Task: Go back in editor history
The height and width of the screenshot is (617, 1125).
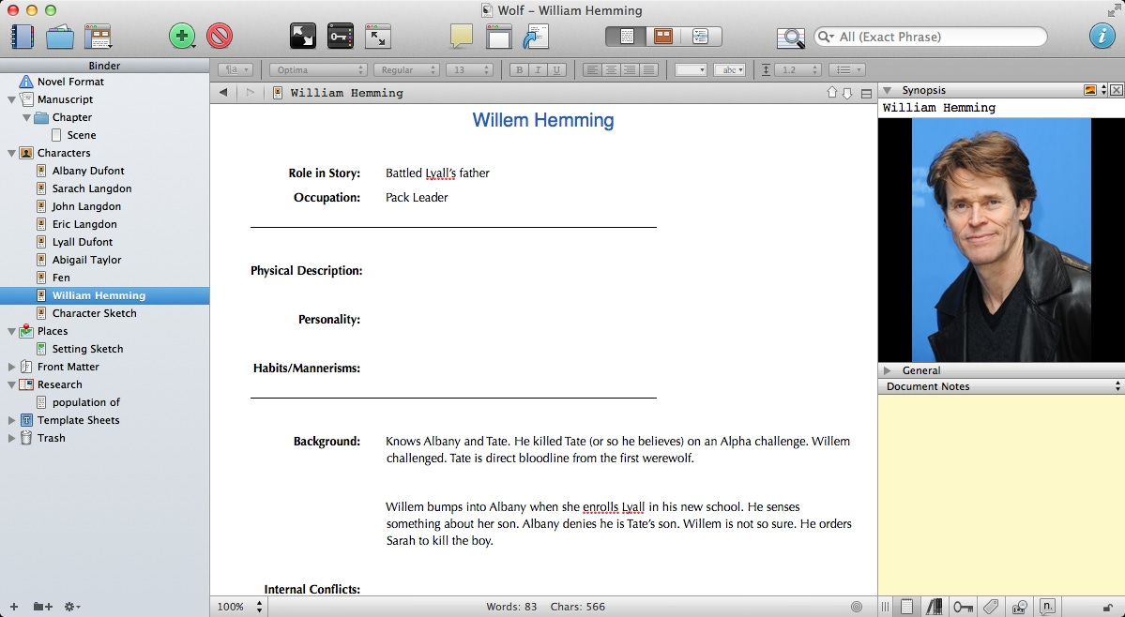Action: (223, 93)
